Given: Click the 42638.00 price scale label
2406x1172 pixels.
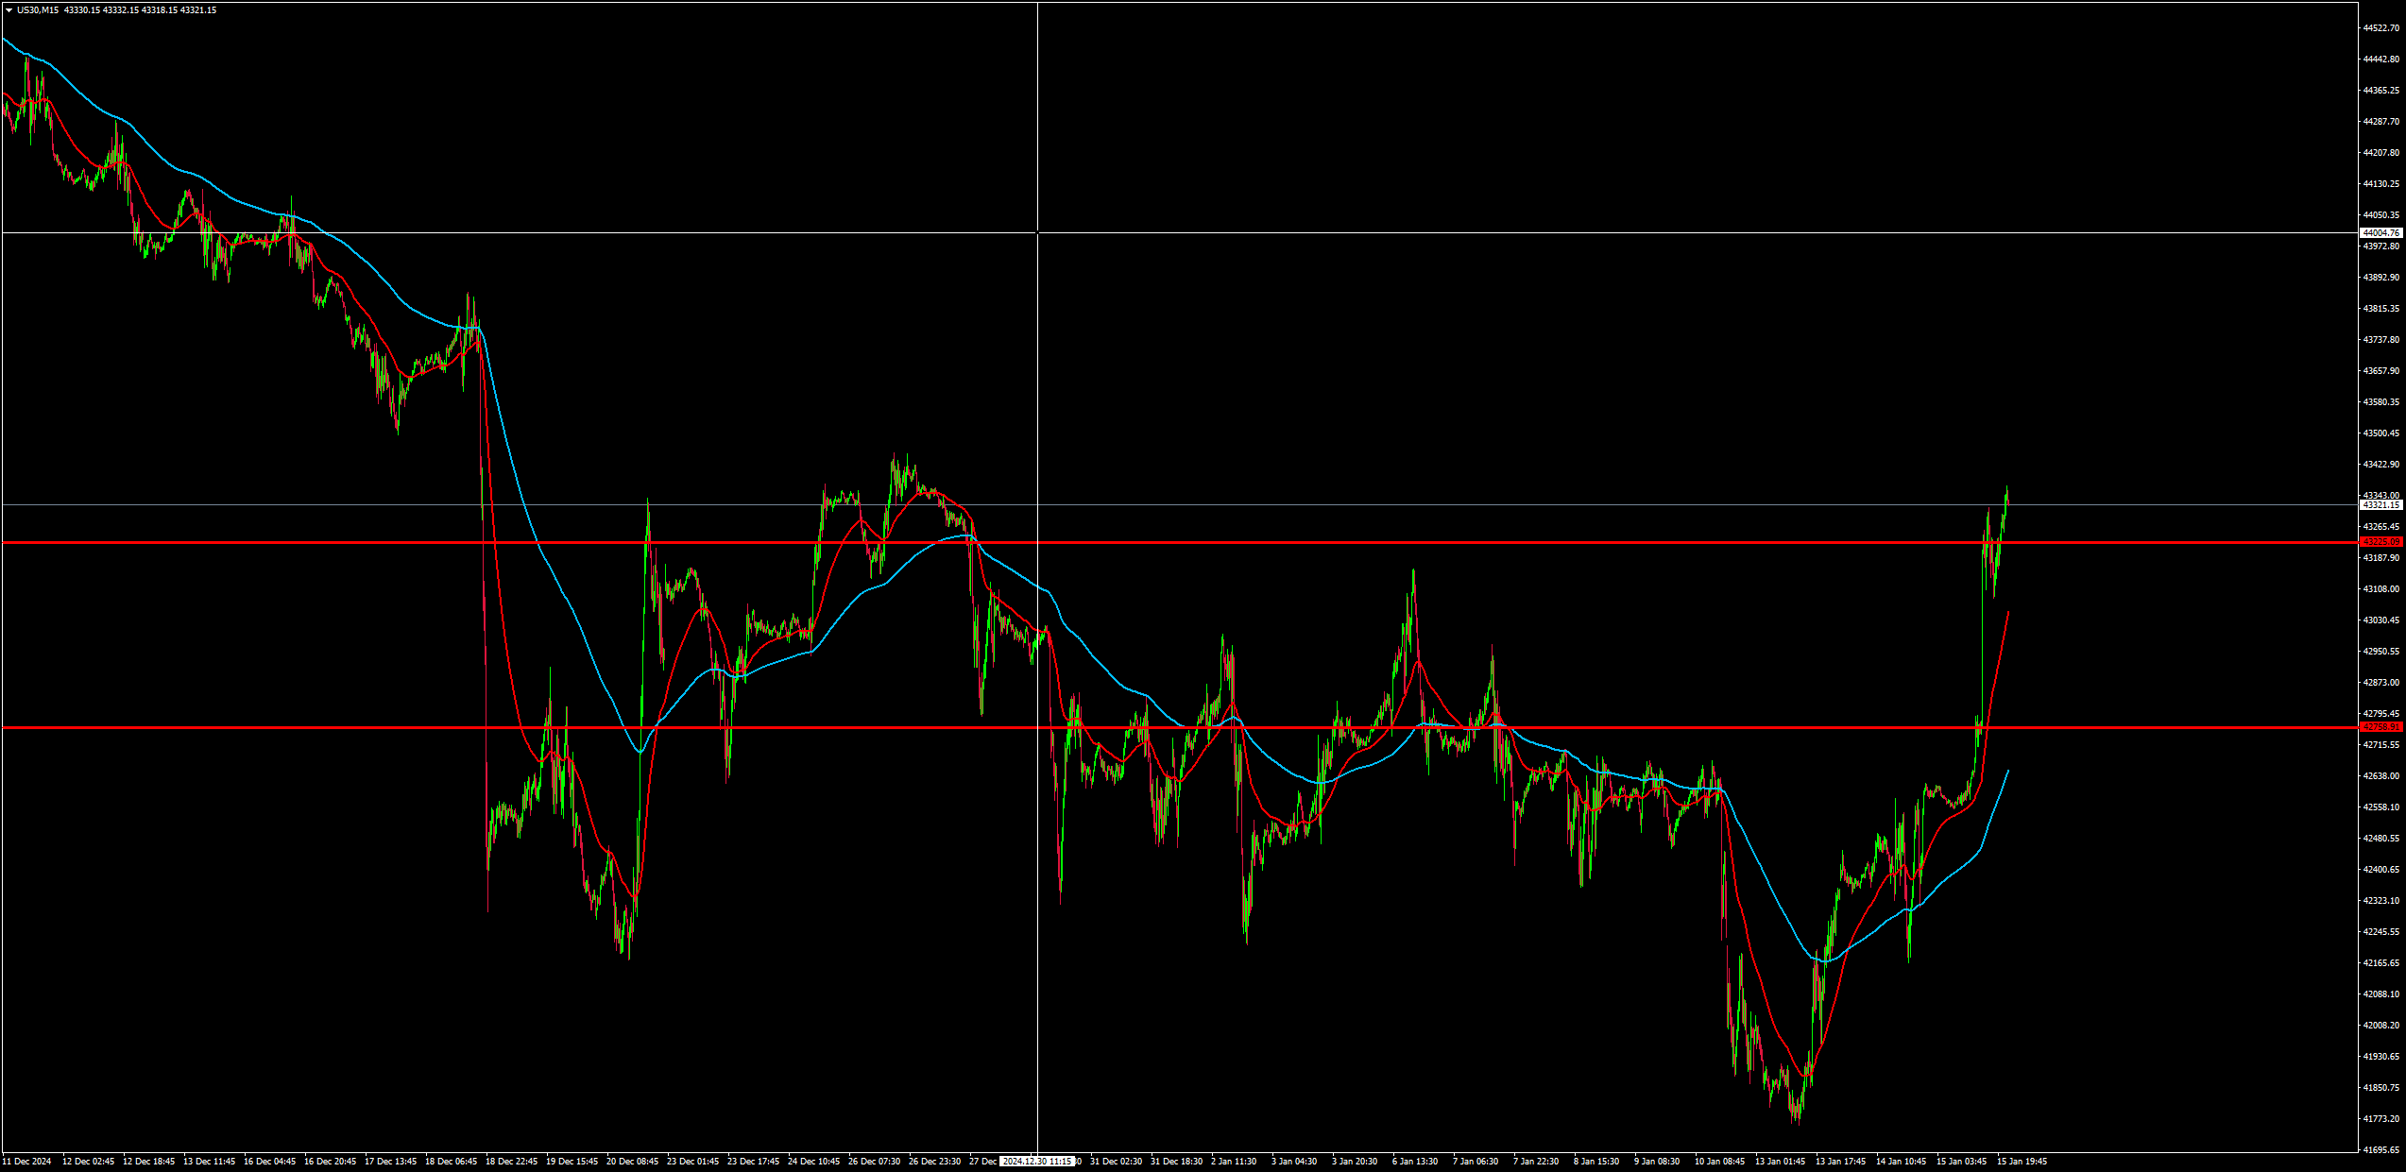Looking at the screenshot, I should pyautogui.click(x=2381, y=776).
